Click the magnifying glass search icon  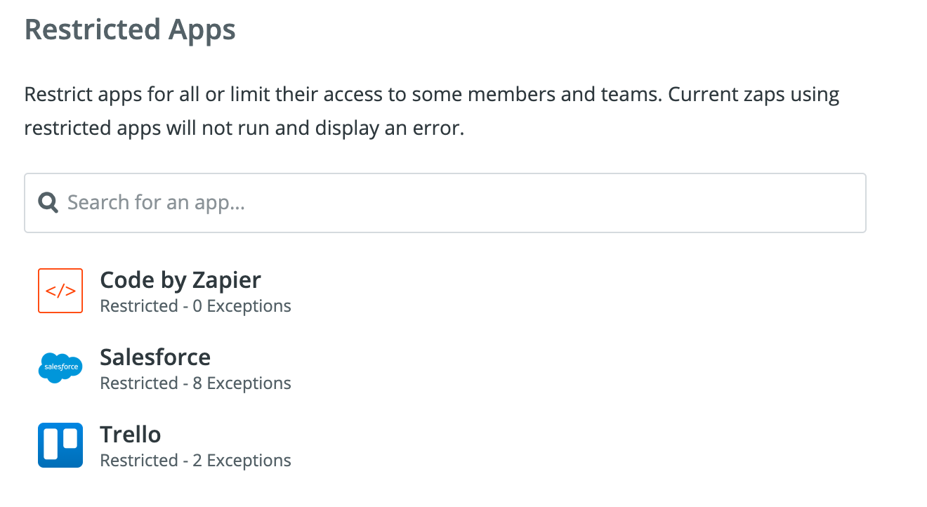click(x=48, y=203)
